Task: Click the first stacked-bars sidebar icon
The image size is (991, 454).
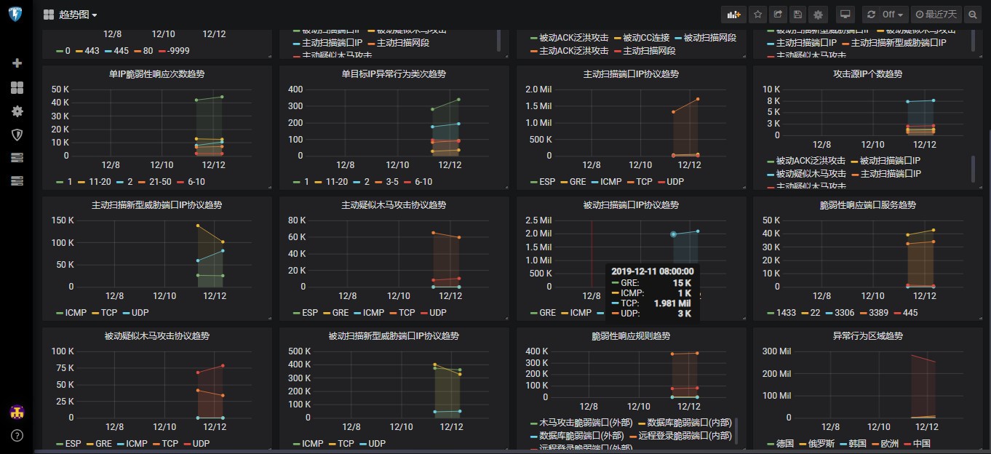Action: 17,157
